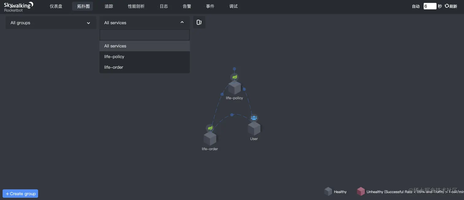
Task: Switch to the 拓扑图 topology tab
Action: click(x=83, y=6)
